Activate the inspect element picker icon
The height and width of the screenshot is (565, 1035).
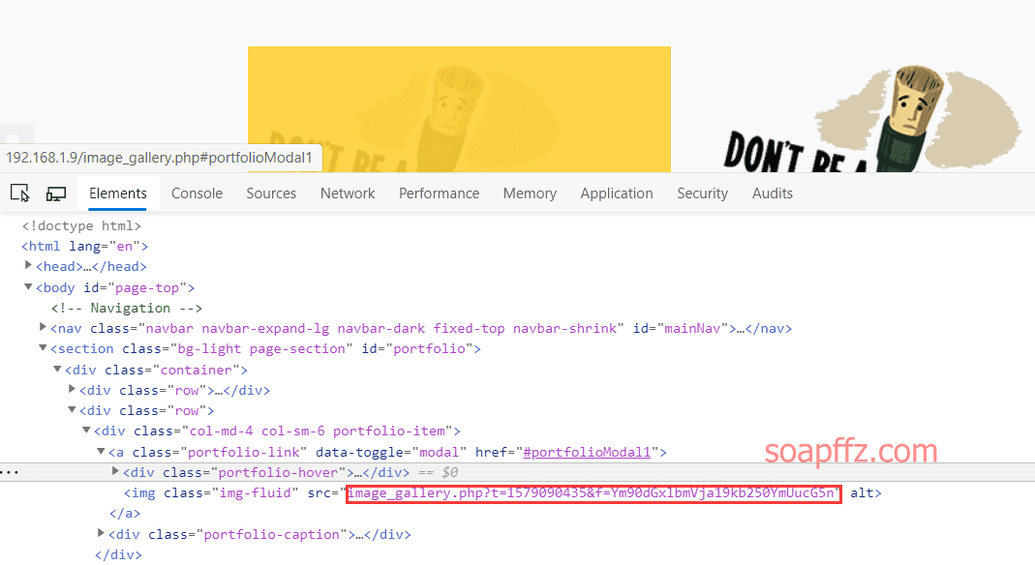tap(19, 193)
